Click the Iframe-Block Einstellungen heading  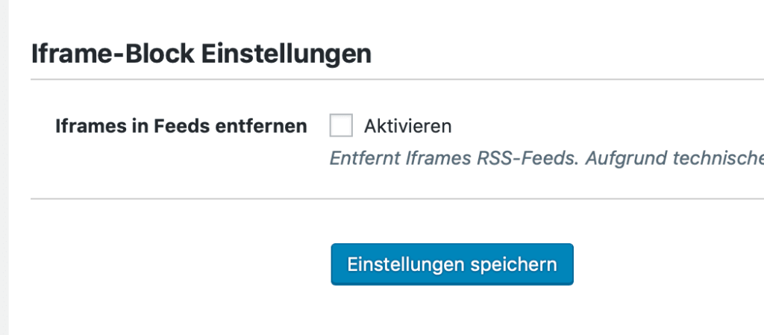(x=201, y=54)
